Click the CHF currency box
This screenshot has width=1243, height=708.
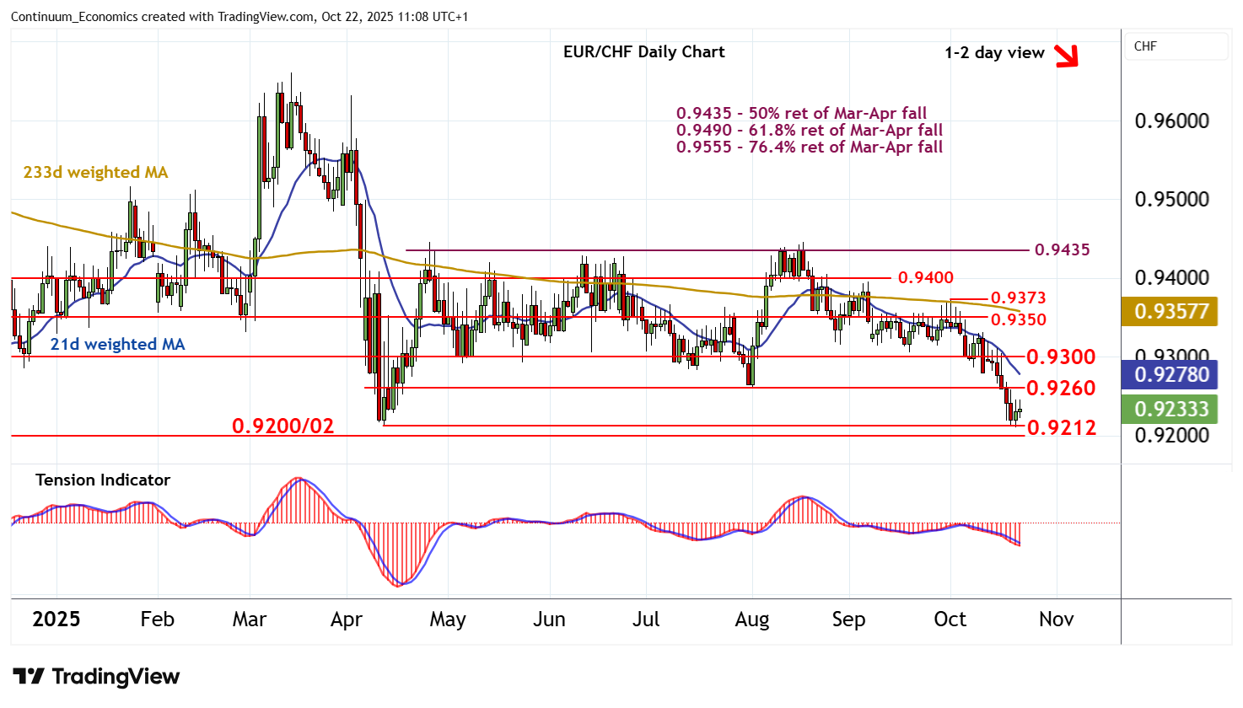point(1176,46)
